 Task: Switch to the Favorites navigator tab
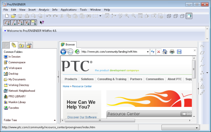tap(21, 45)
